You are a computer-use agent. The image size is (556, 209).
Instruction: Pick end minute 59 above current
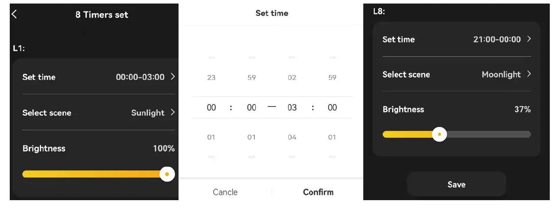point(332,77)
